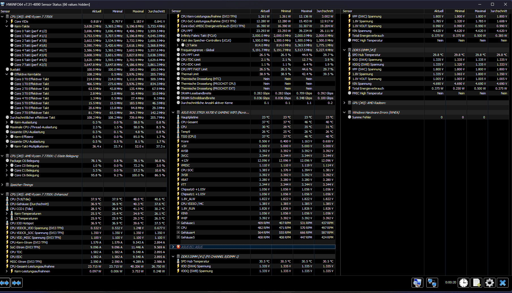512x293 pixels.
Task: Click the icon beside Package C6 Belegung
Action: pos(7,161)
